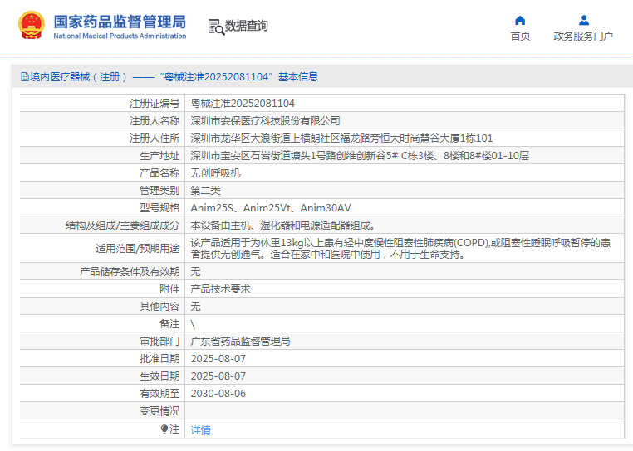Open the 详情 link in the 注 row

click(201, 430)
